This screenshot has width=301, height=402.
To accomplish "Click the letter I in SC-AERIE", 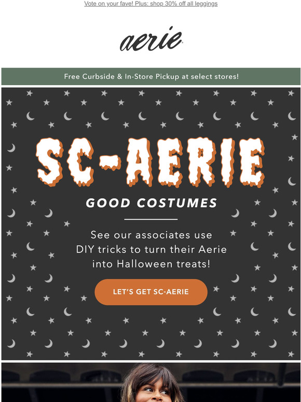I will (228, 162).
